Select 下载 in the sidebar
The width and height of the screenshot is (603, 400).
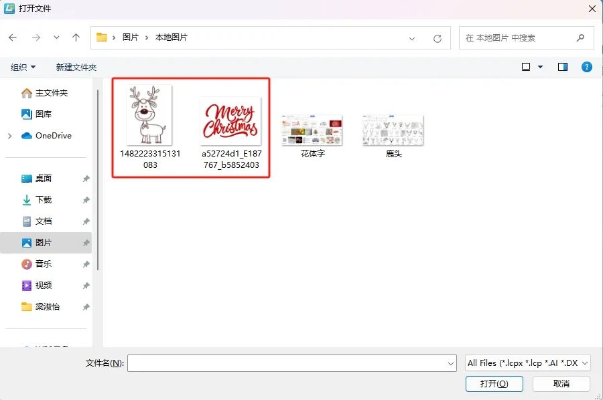tap(43, 200)
